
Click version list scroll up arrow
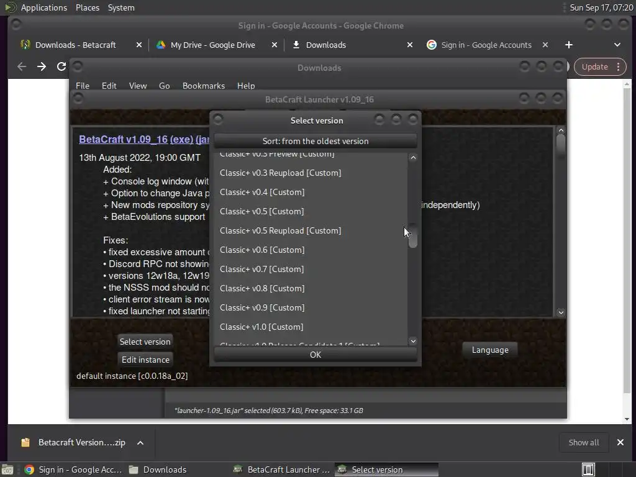pyautogui.click(x=413, y=158)
